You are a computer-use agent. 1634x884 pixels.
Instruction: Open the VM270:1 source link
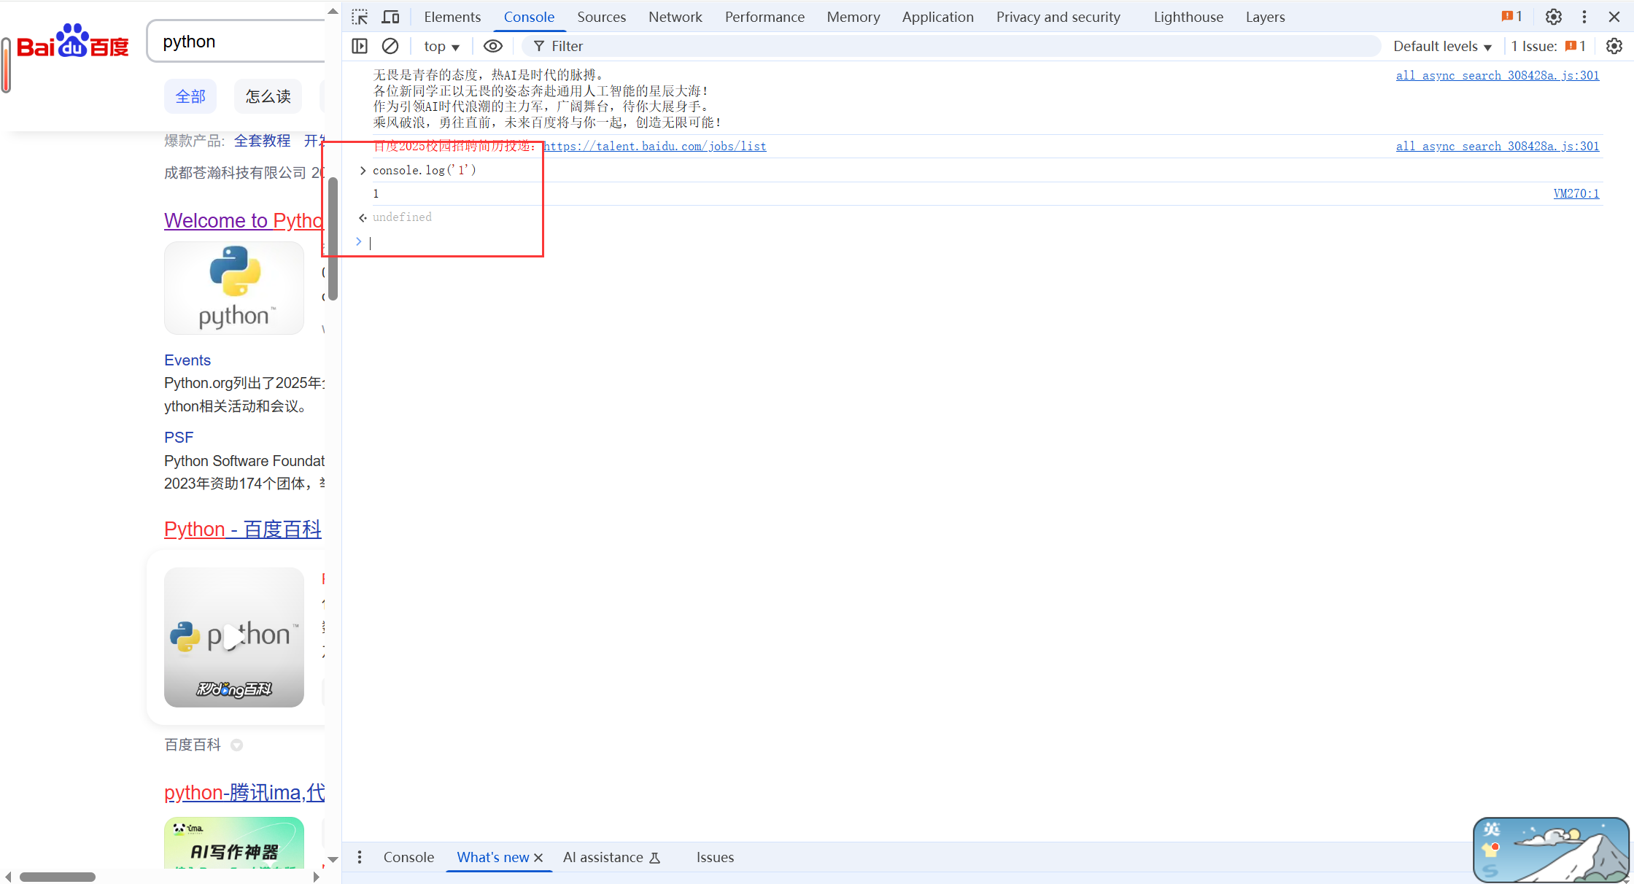1576,193
